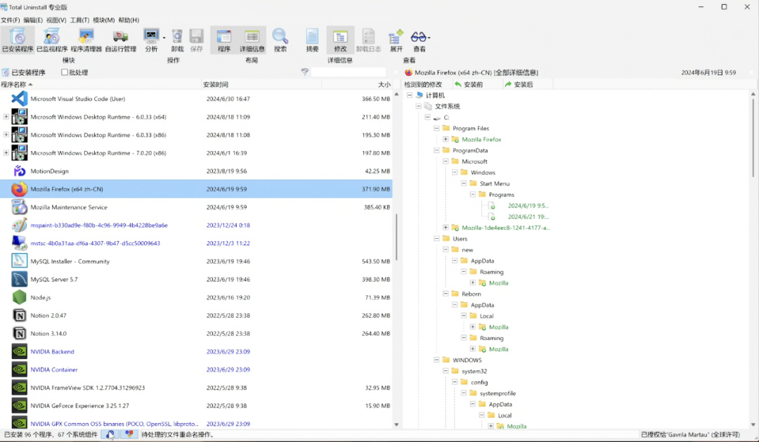Switch to the 详细信息 layout
The image size is (759, 442).
(x=252, y=39)
